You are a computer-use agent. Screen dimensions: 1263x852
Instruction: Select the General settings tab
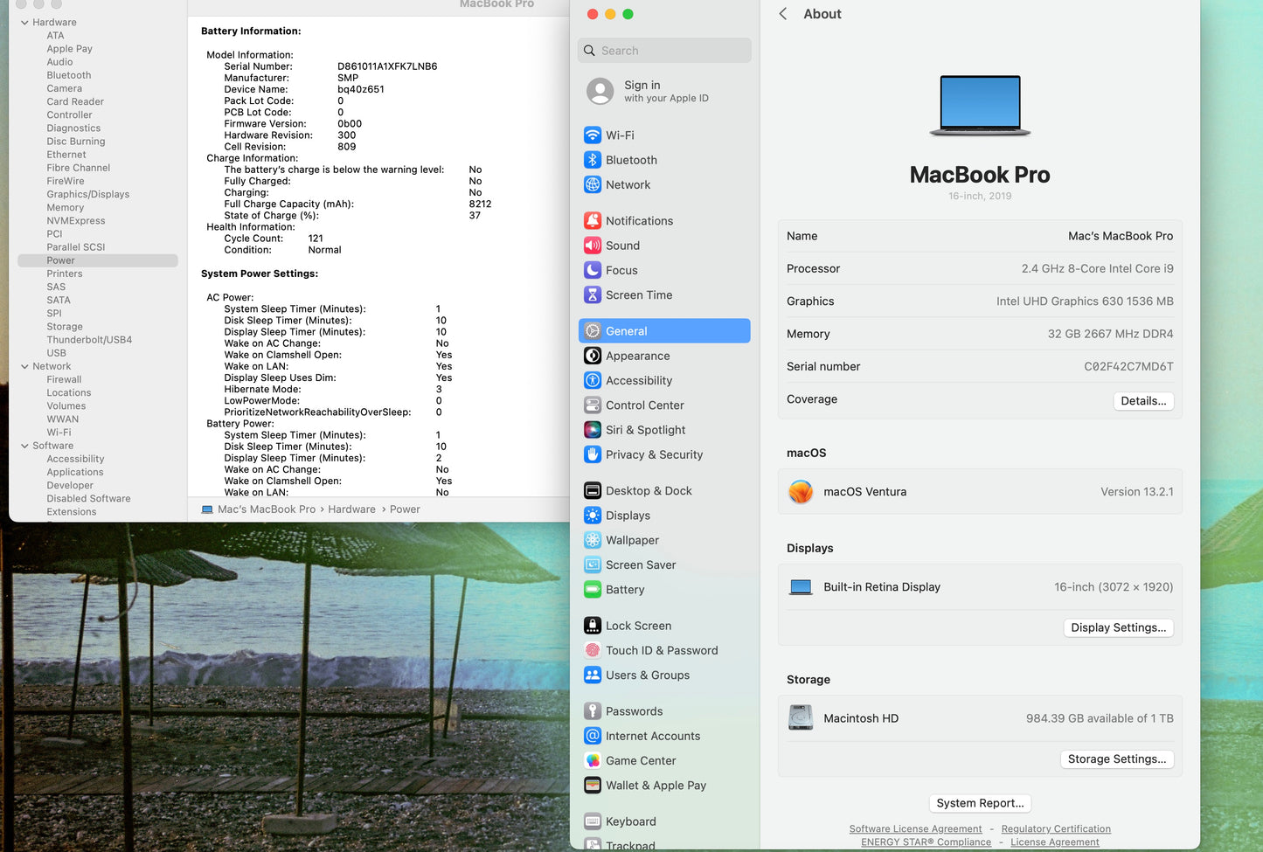[x=627, y=330]
